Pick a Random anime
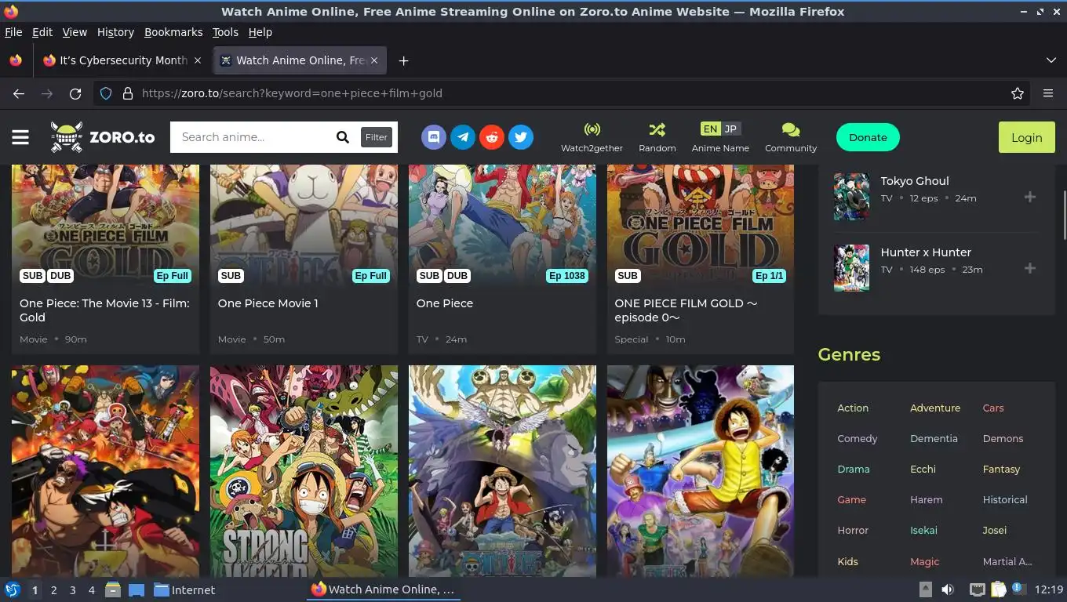This screenshot has width=1067, height=602. 657,137
